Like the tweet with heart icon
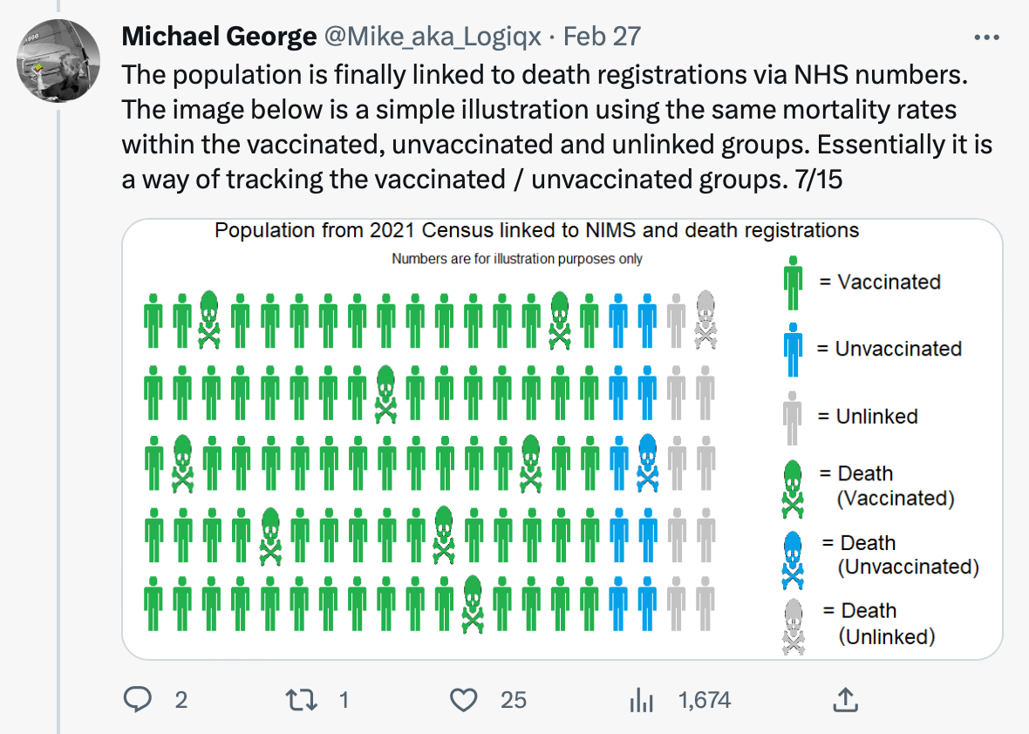 [x=464, y=700]
